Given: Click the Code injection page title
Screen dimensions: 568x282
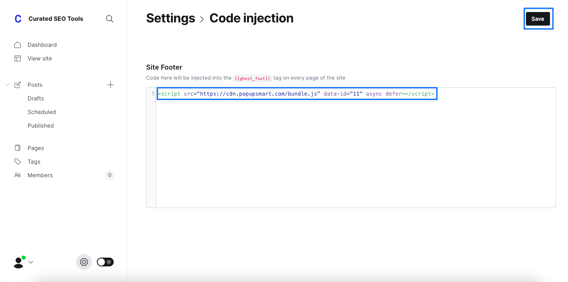Looking at the screenshot, I should [251, 18].
